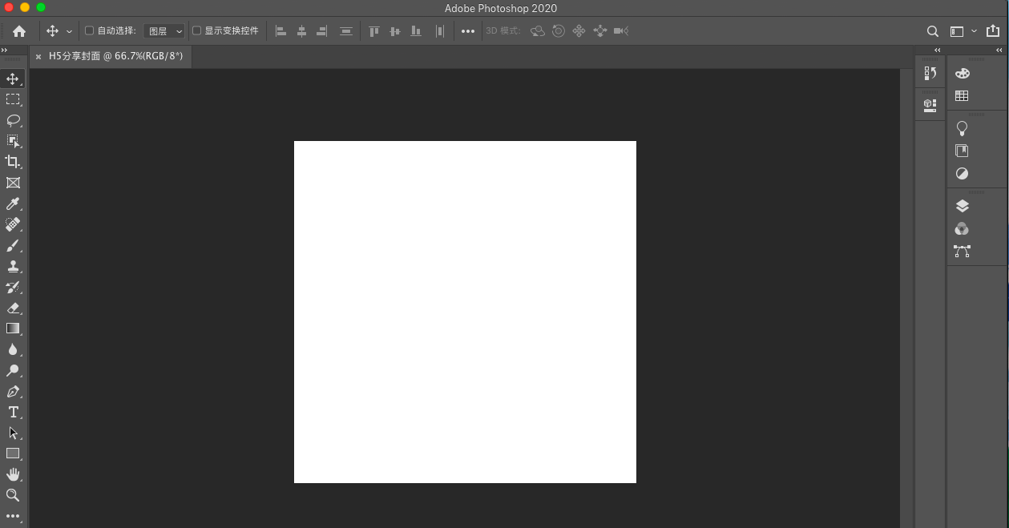
Task: Open the Edit Toolbar ellipsis in toolbox
Action: point(13,516)
